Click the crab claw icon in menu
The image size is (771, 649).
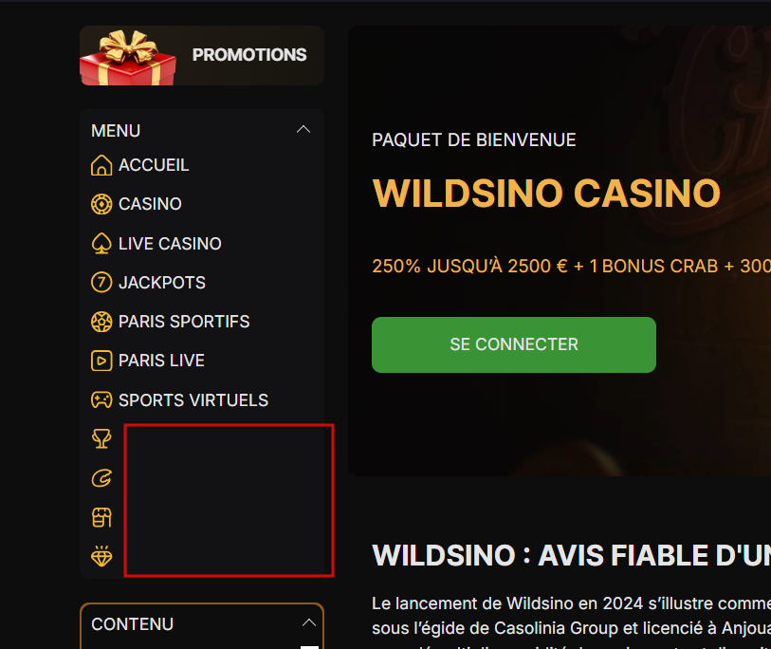[101, 478]
